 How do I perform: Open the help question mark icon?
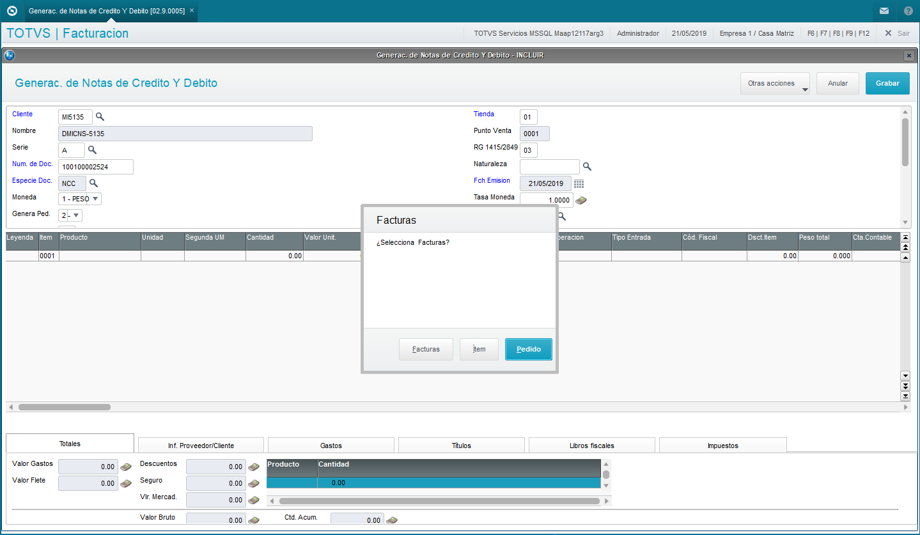tap(908, 11)
